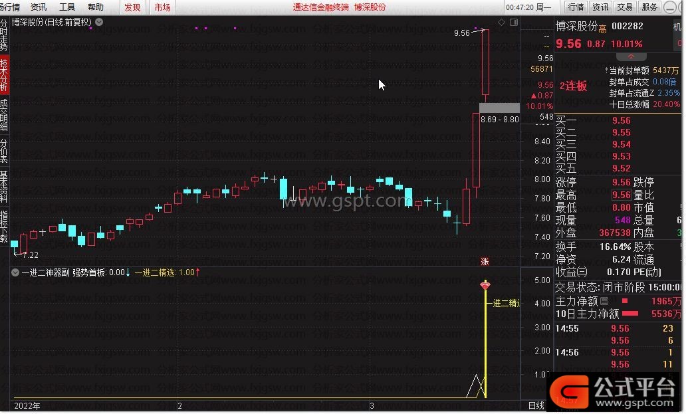686x414 pixels.
Task: Click the 涨 marker below the chart
Action: click(x=485, y=261)
